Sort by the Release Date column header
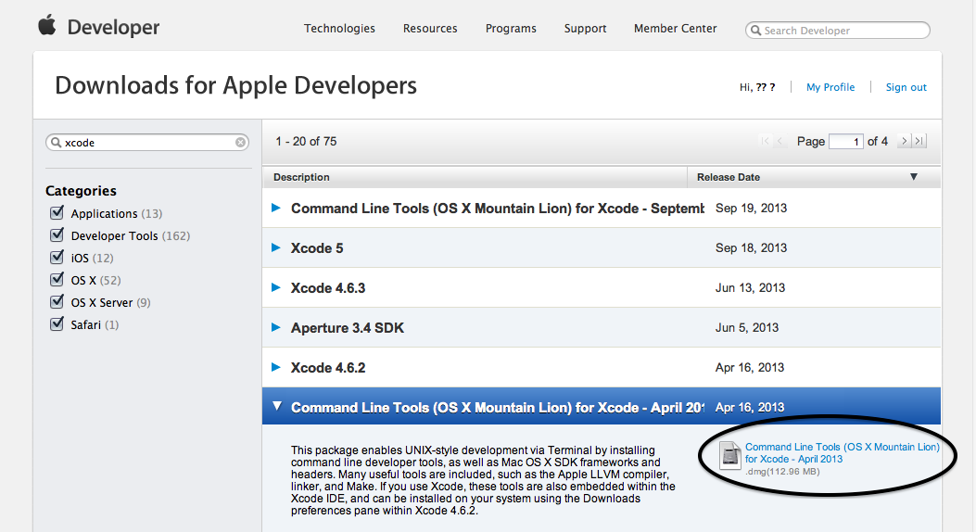The image size is (976, 532). [814, 177]
